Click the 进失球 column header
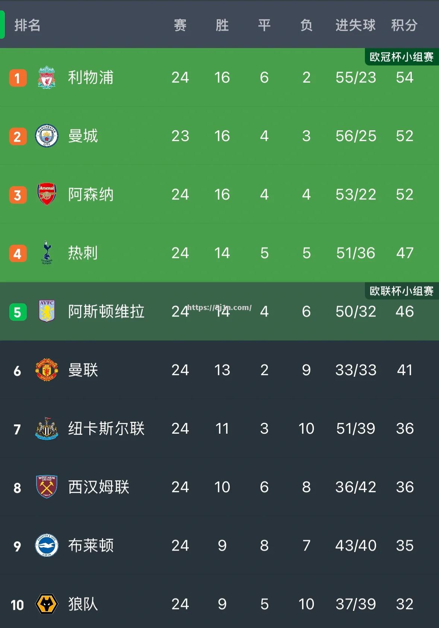Viewport: 439px width, 628px height. click(355, 25)
